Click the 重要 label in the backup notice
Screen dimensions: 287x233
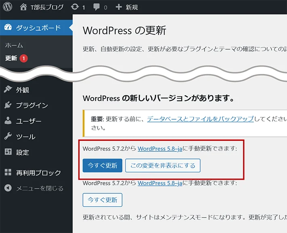coord(97,119)
